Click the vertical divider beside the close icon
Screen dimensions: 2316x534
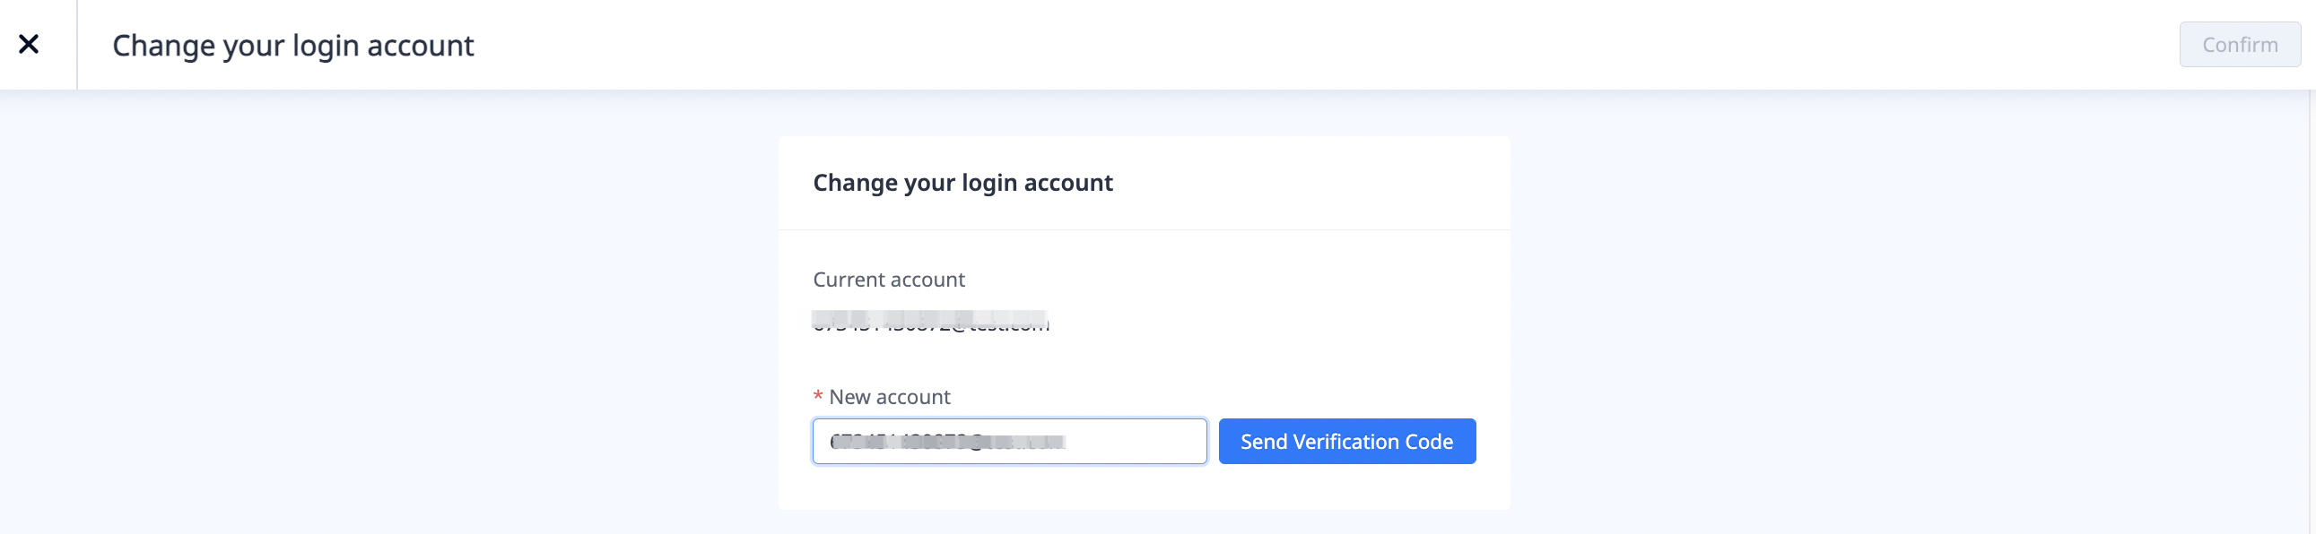click(77, 45)
